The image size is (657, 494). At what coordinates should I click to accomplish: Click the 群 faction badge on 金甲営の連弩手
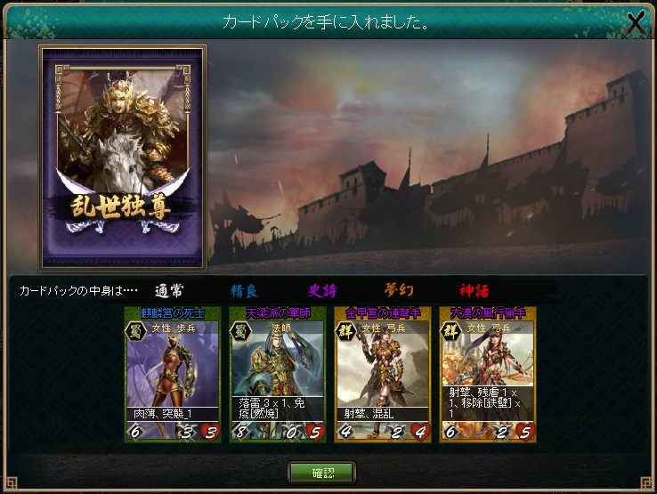[345, 331]
